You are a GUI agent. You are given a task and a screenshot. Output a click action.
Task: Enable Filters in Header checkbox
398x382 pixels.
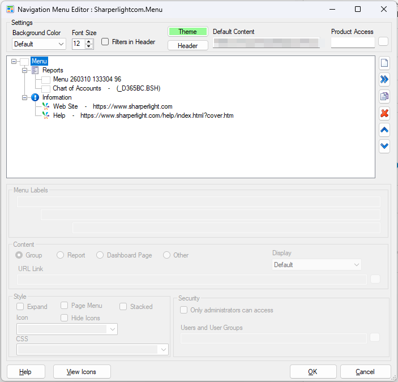(x=105, y=42)
